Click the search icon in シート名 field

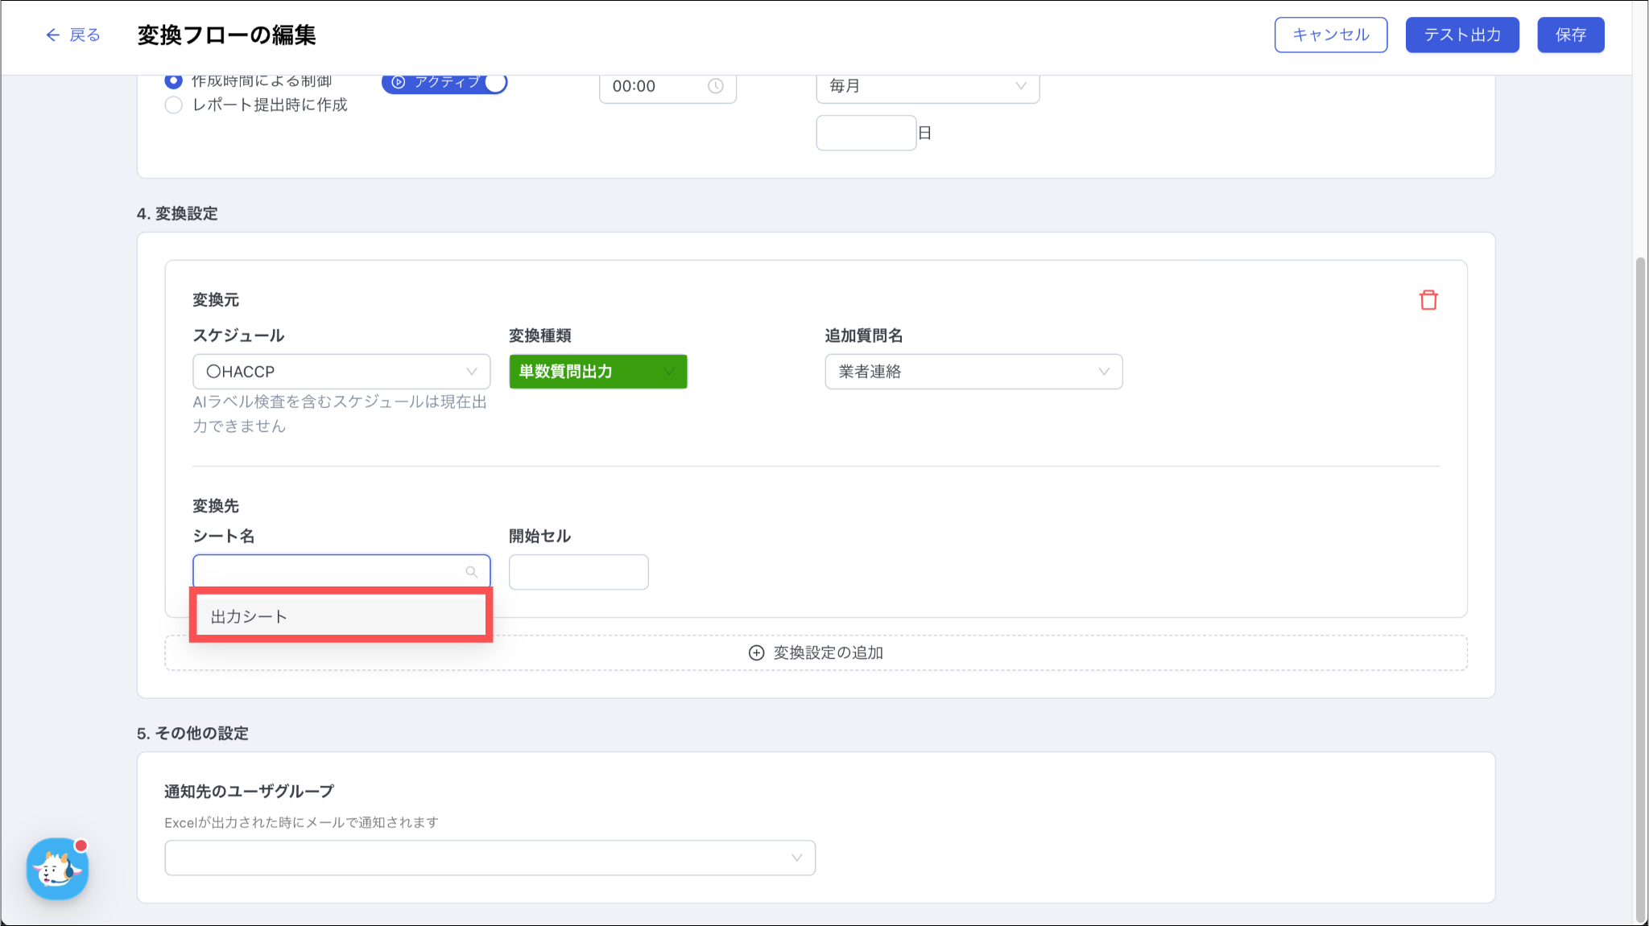(472, 572)
